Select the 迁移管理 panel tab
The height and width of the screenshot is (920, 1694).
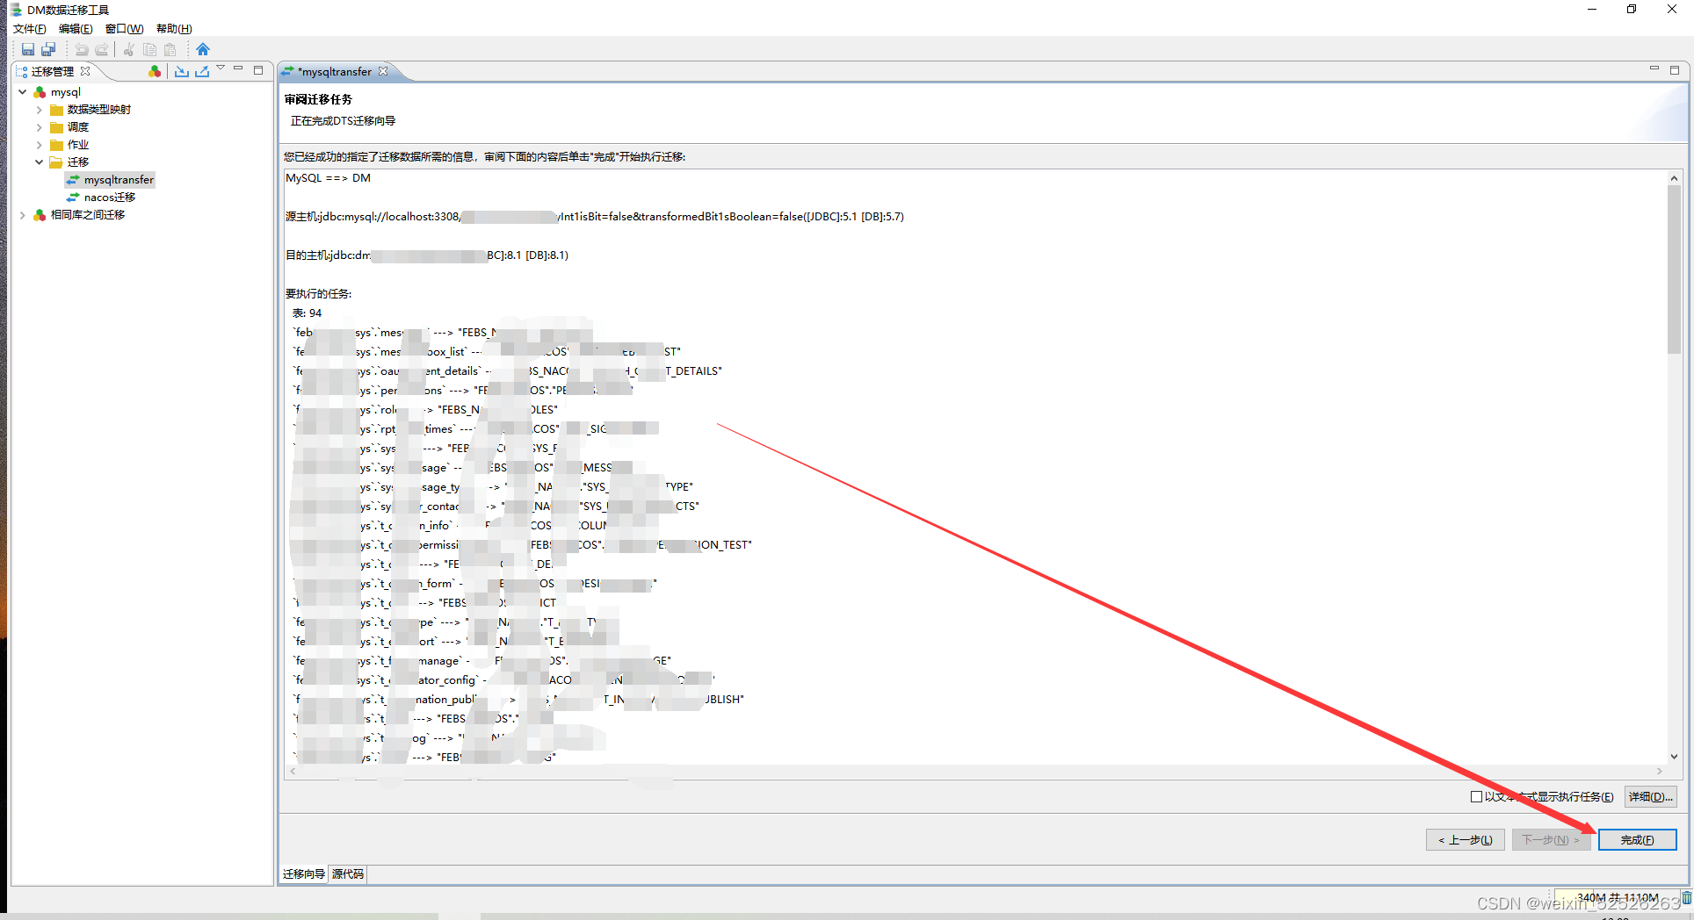click(53, 72)
